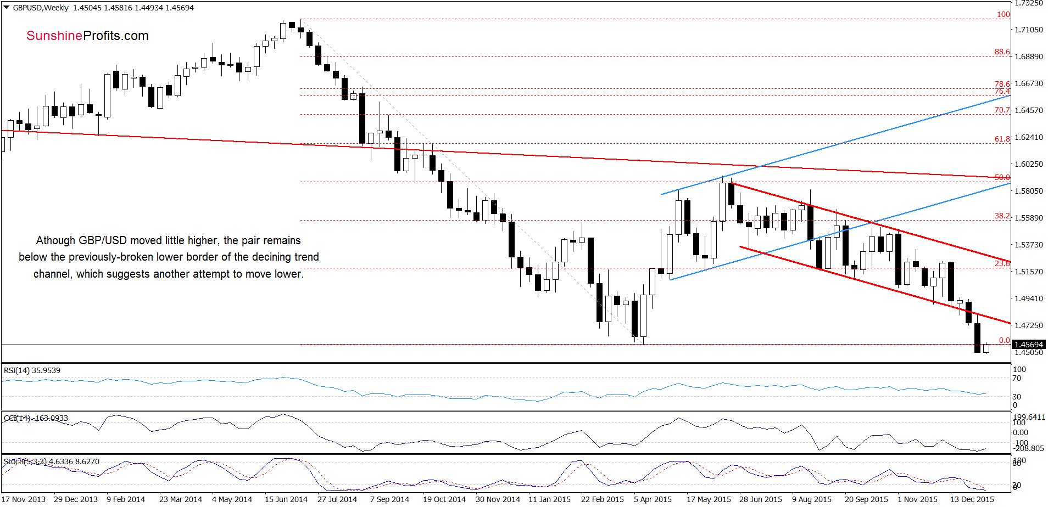Screen dimensions: 1048x507
Task: Click the 0.0 Fibonacci level label
Action: coord(1005,341)
